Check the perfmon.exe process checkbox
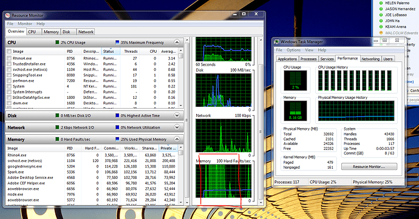The height and width of the screenshot is (219, 419). [9, 81]
